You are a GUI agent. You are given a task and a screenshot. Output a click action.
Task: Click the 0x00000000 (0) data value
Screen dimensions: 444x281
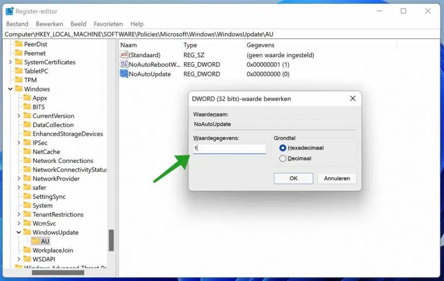[268, 74]
